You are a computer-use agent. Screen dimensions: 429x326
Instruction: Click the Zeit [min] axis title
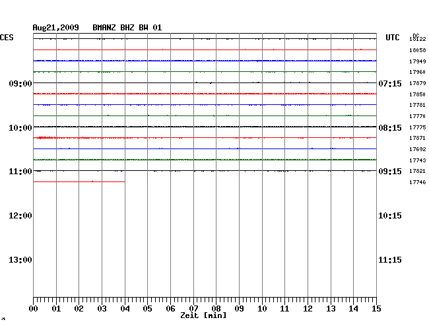point(203,315)
